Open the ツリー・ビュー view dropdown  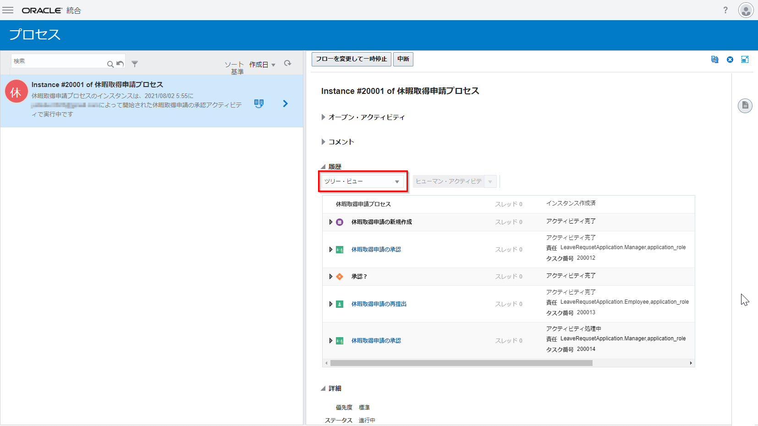click(363, 181)
